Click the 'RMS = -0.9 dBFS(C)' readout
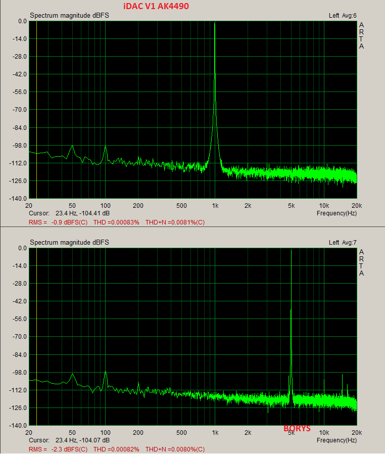 58,222
